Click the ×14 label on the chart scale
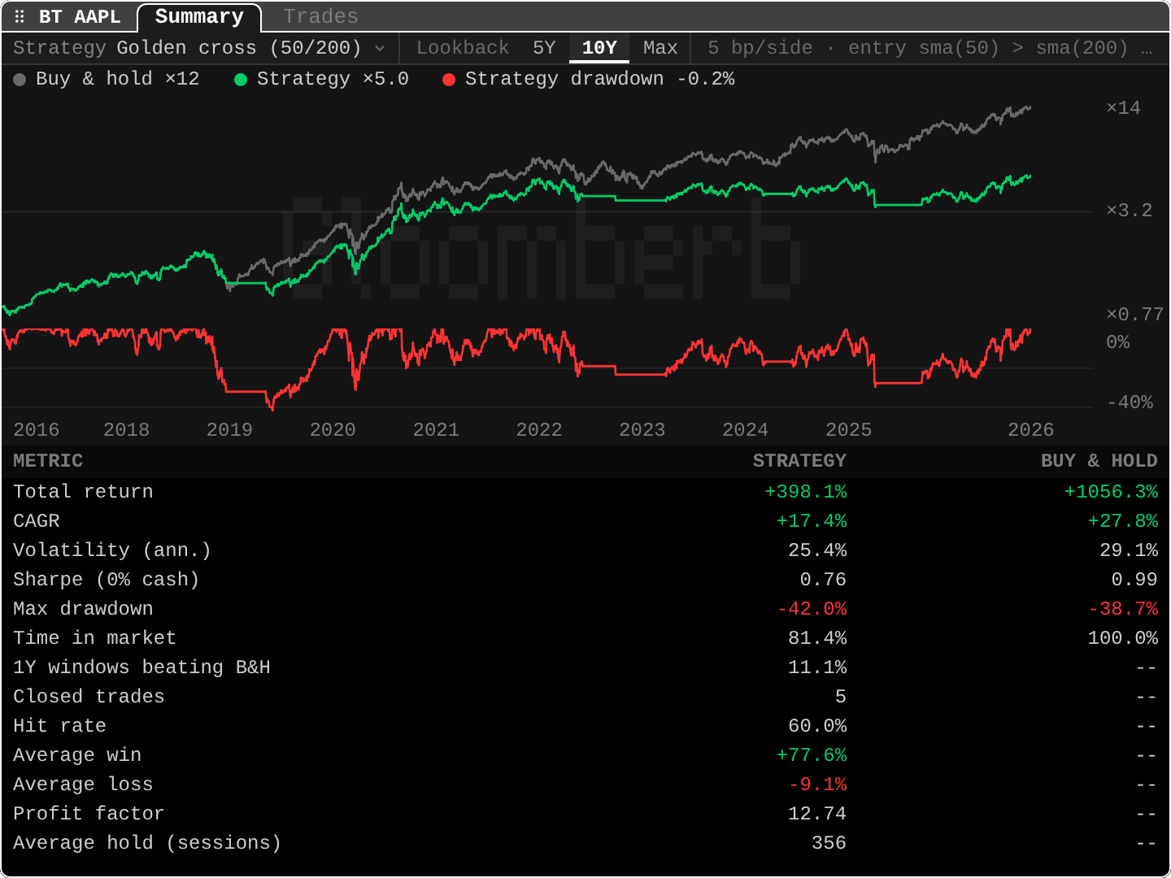The height and width of the screenshot is (878, 1171). (x=1123, y=107)
